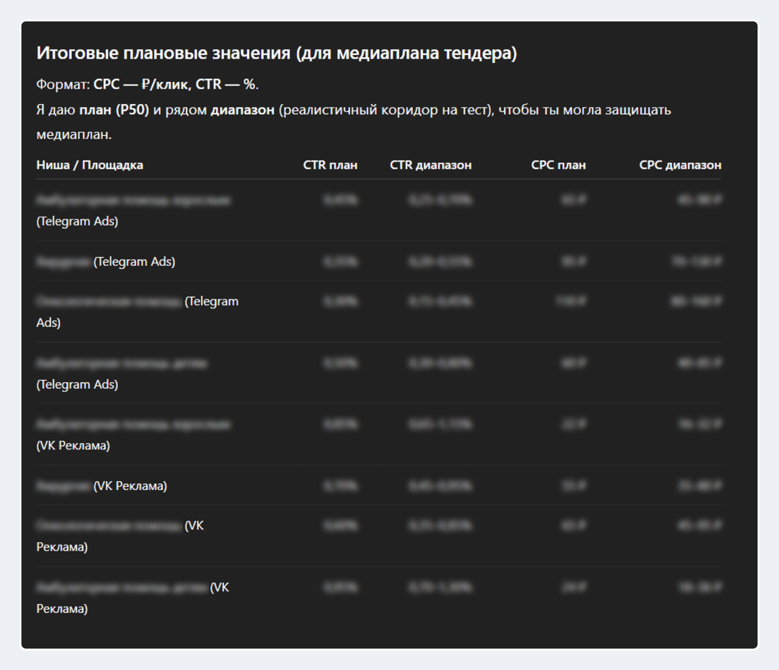Click the bold 'план (P50)' phrase
The image size is (779, 670).
(x=114, y=110)
